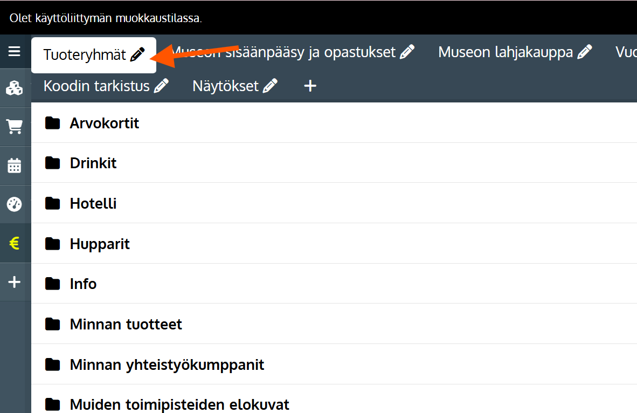Open the Arvokortit folder
Viewport: 637px width, 413px height.
[104, 123]
